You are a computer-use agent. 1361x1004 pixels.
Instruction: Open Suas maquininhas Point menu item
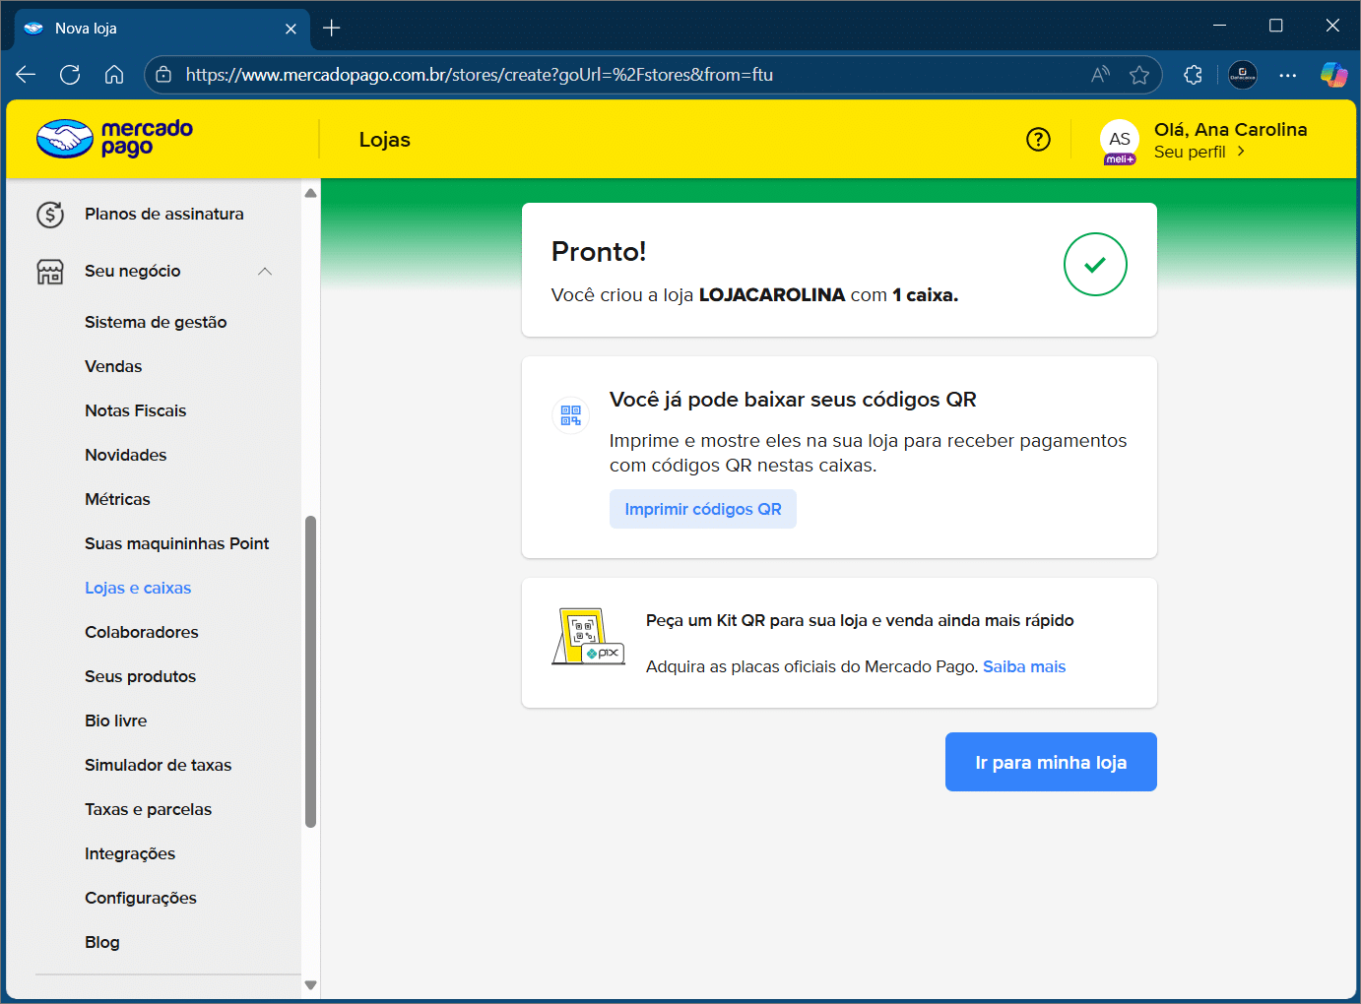pos(176,543)
